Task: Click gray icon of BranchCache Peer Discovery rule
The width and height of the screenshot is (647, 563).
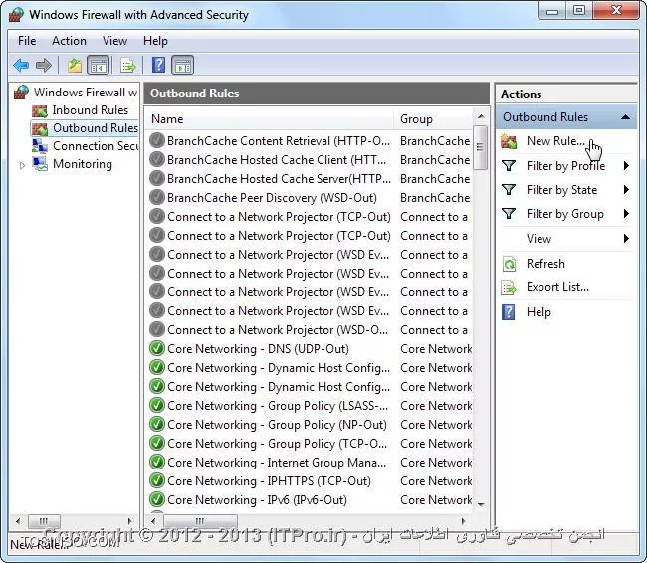Action: point(157,198)
